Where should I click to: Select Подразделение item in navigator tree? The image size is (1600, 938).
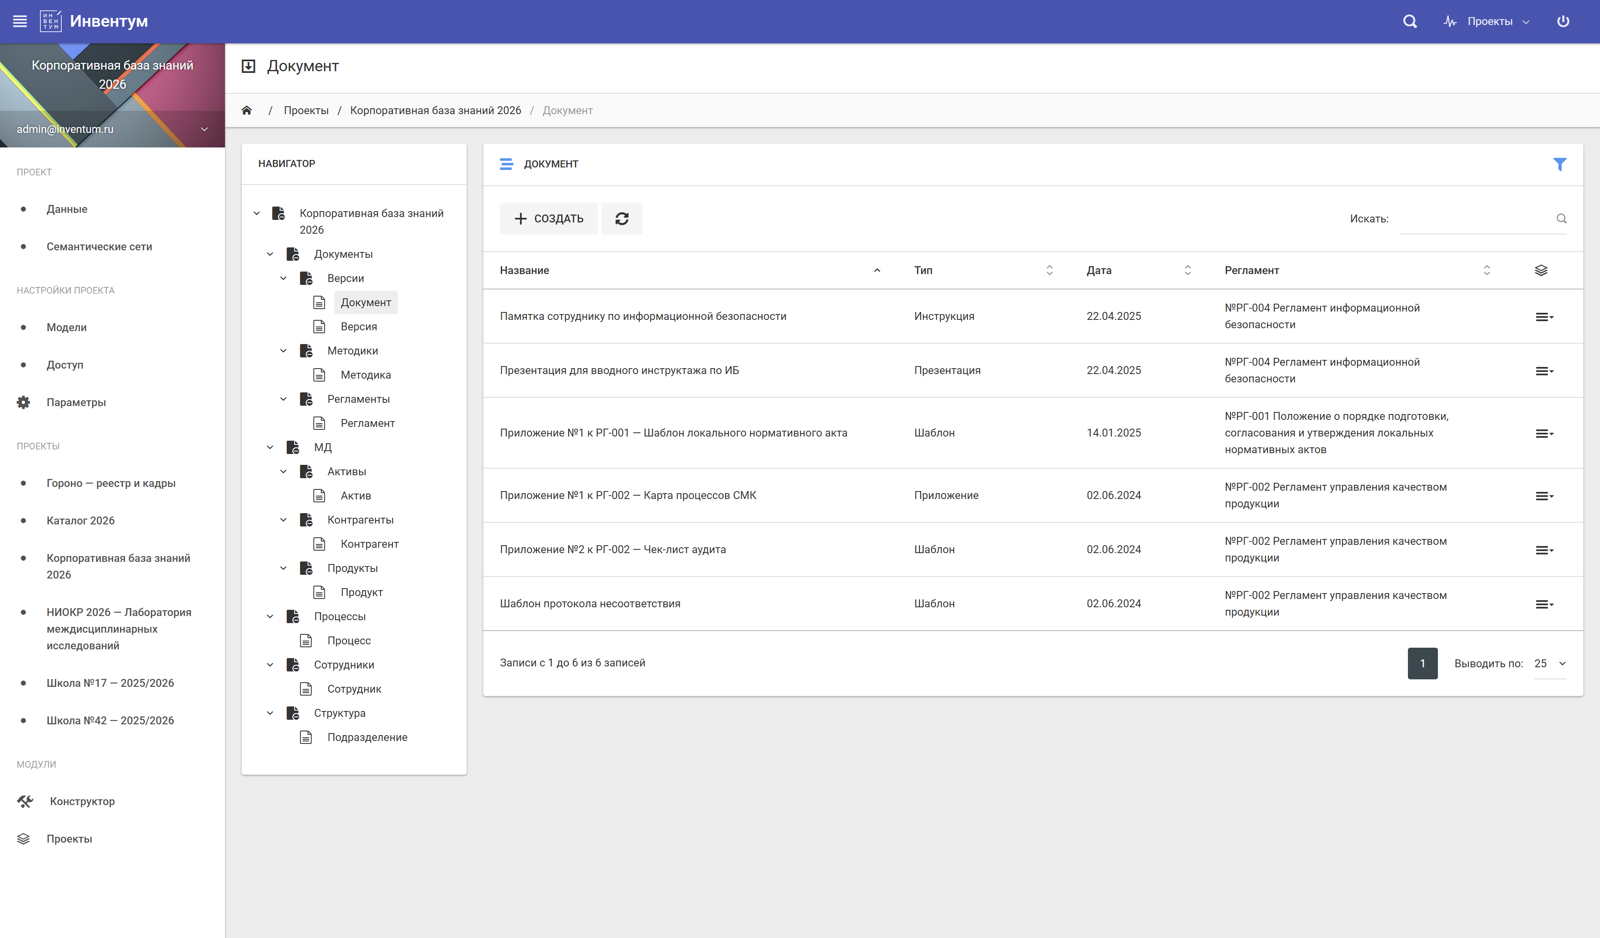point(367,738)
